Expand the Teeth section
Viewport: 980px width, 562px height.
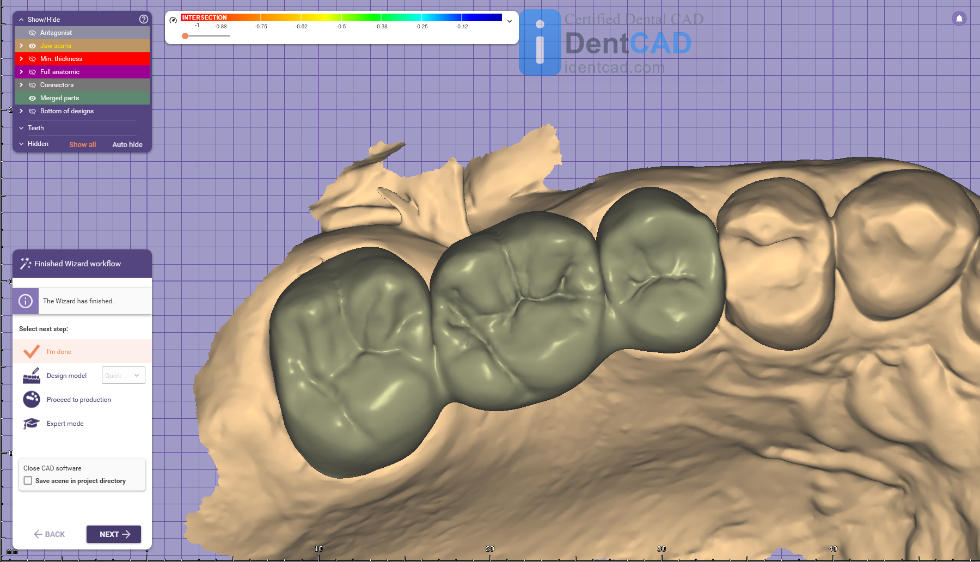(x=21, y=128)
